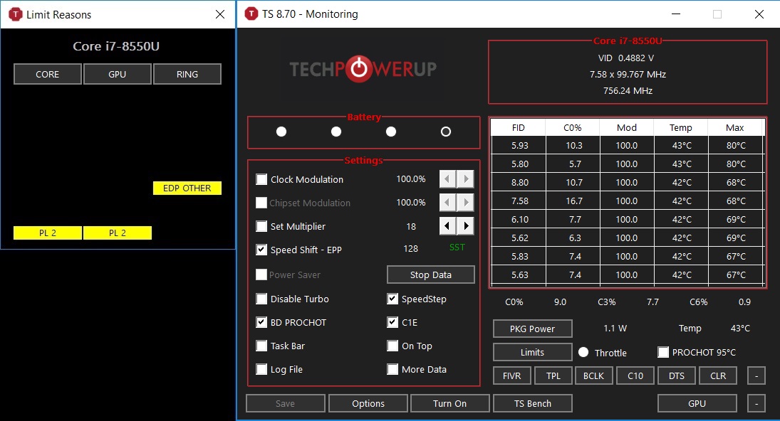Open the TPL window
The image size is (780, 421).
[x=553, y=375]
